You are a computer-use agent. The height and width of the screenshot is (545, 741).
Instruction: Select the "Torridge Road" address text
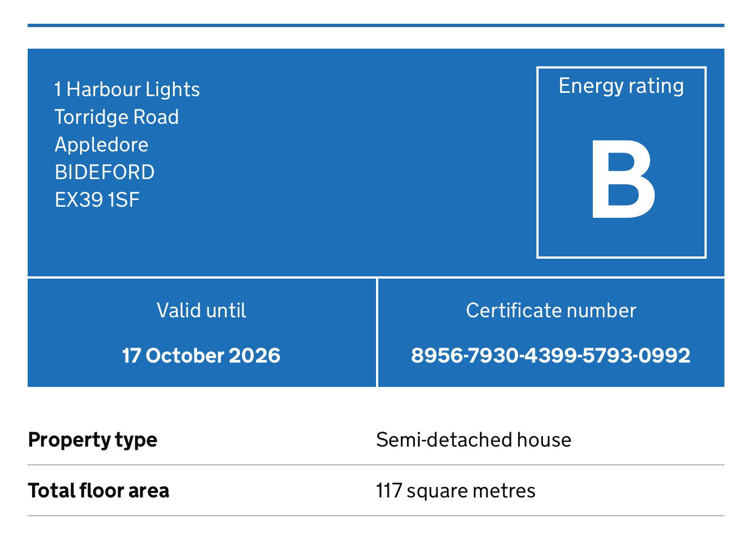coord(117,117)
